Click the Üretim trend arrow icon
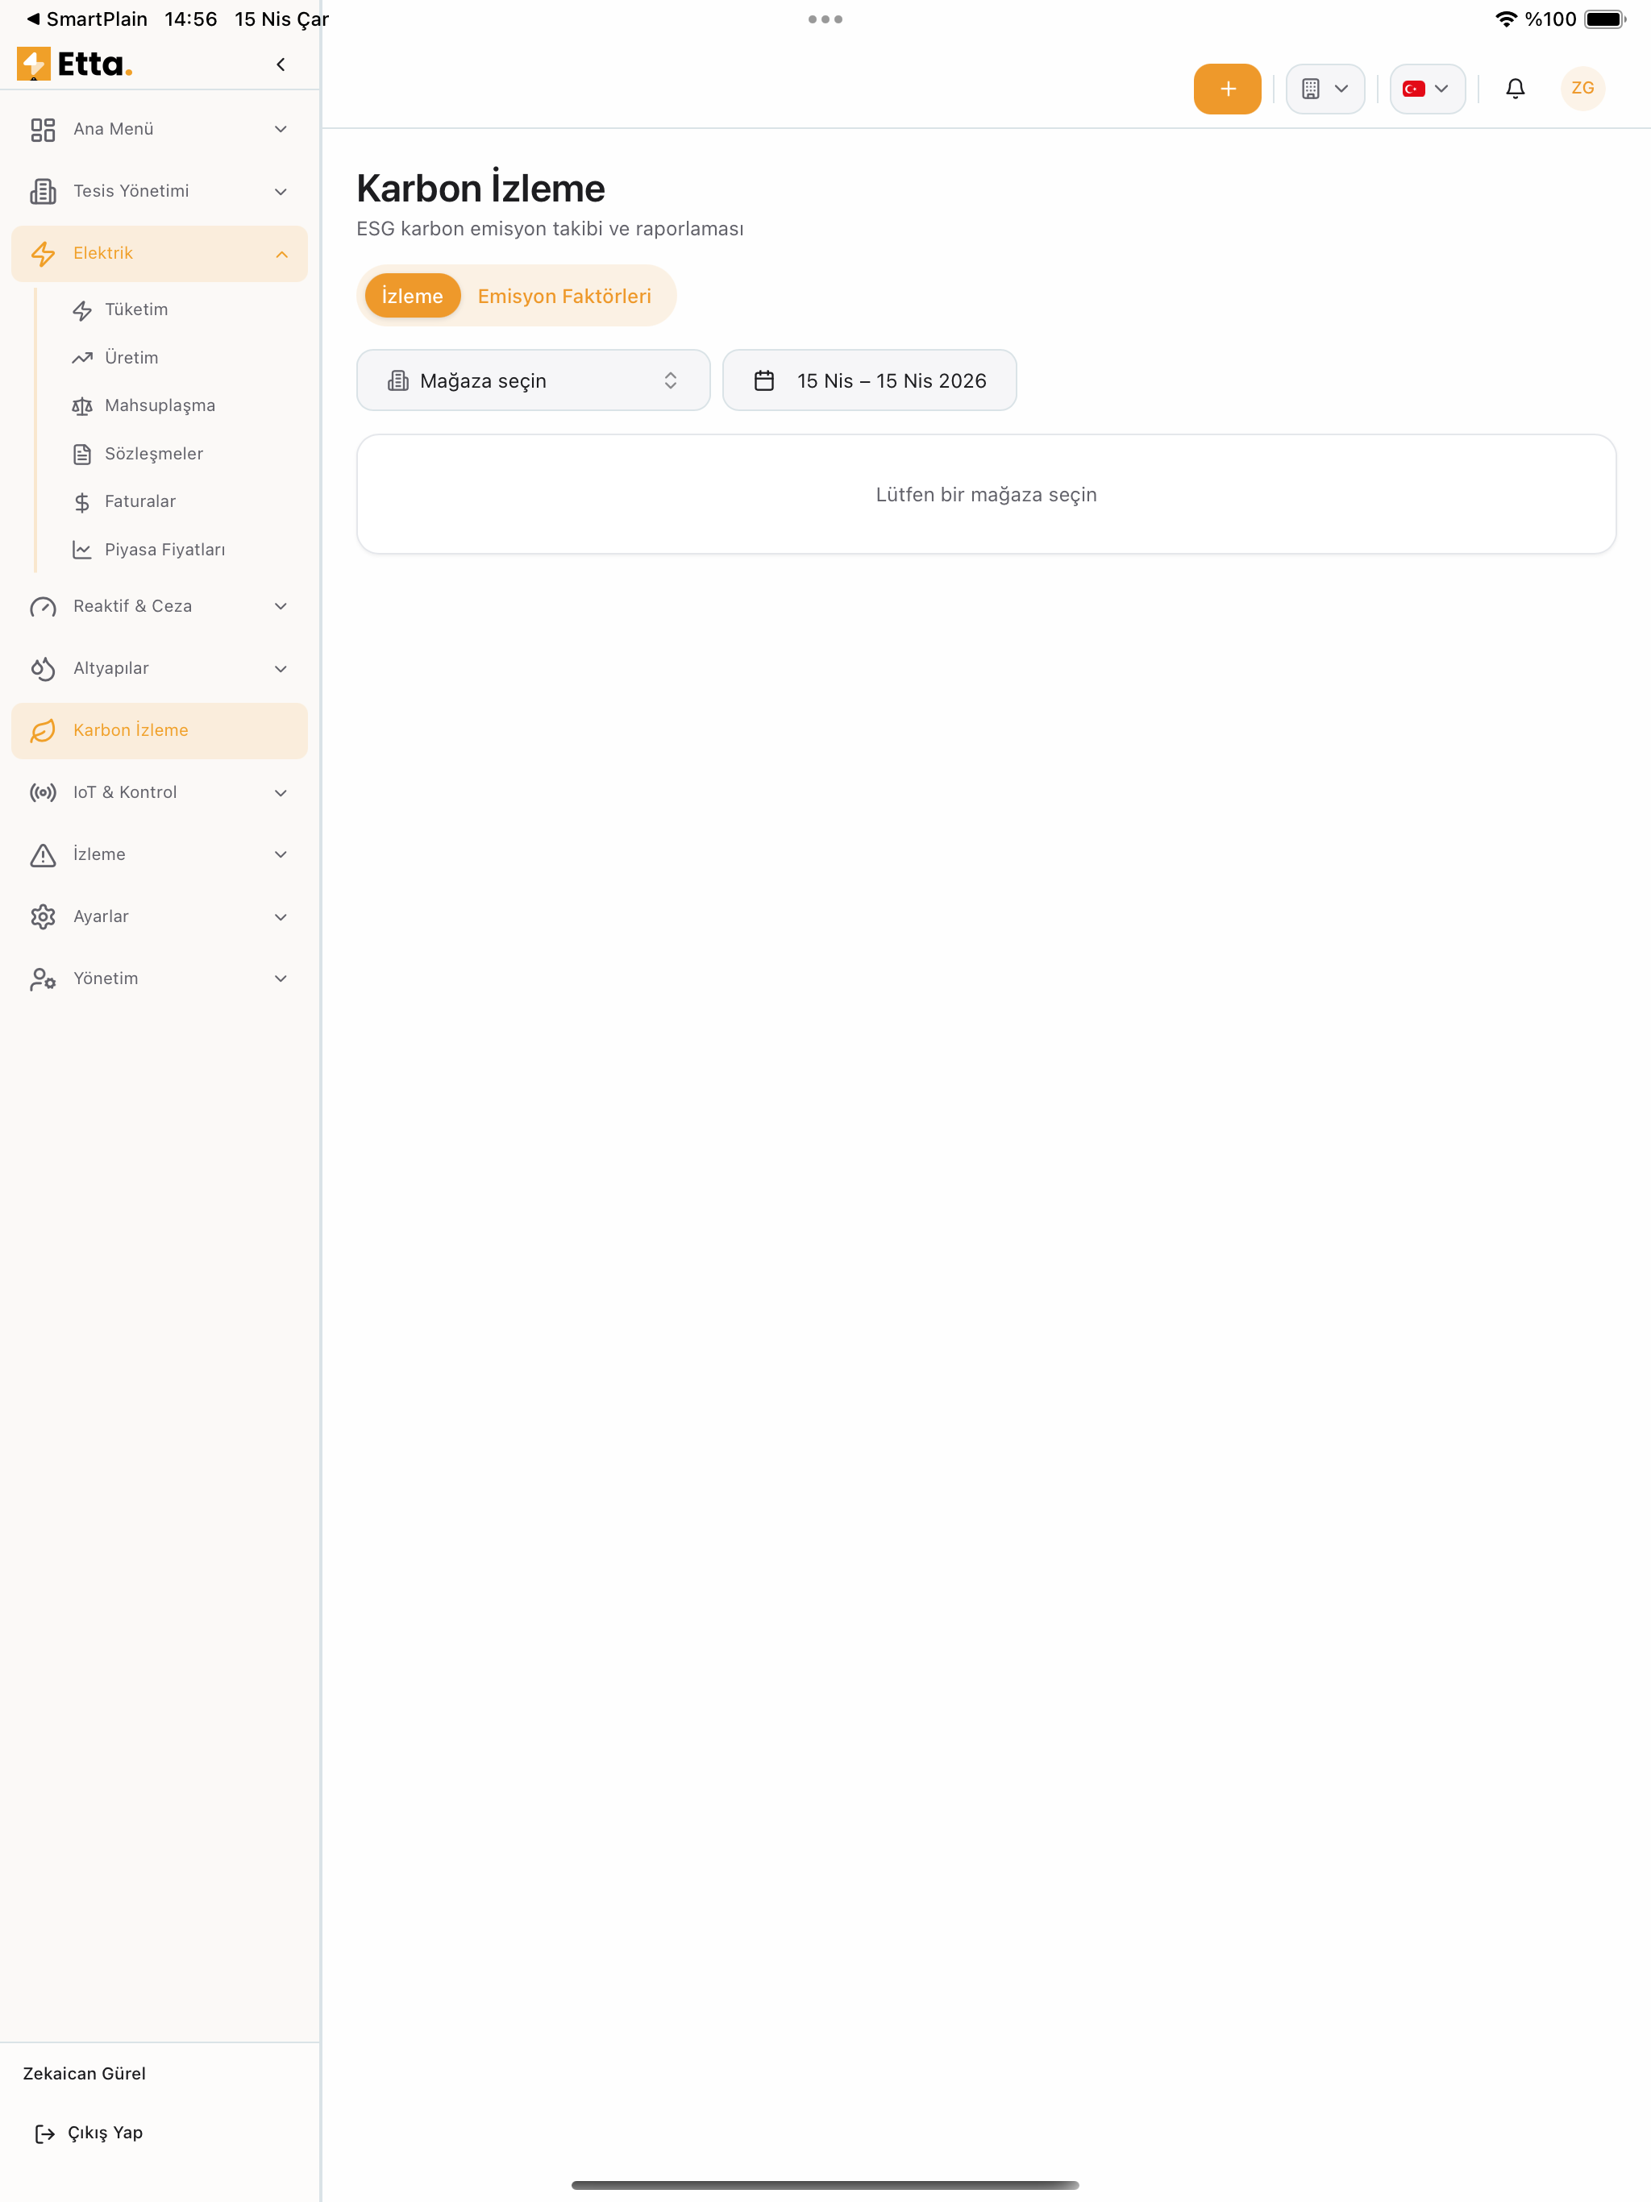The image size is (1651, 2202). coord(83,359)
